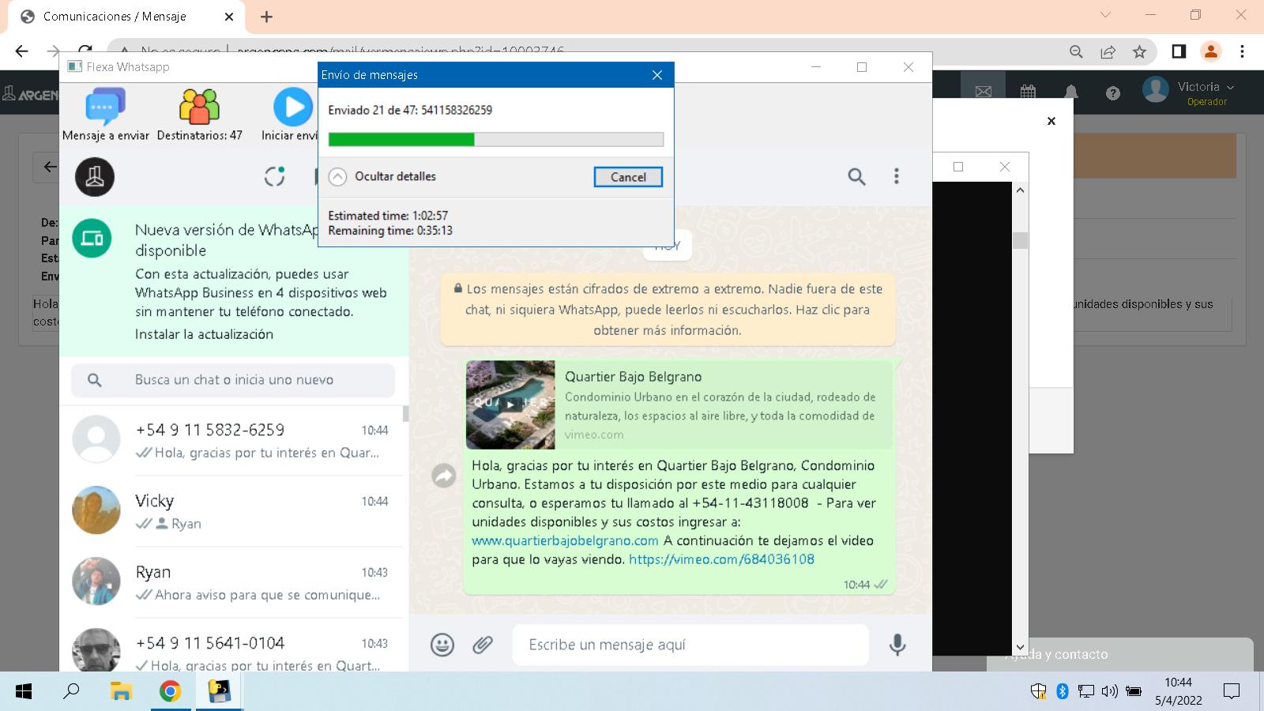The height and width of the screenshot is (711, 1264).
Task: Open emoji picker in message box
Action: coord(442,645)
